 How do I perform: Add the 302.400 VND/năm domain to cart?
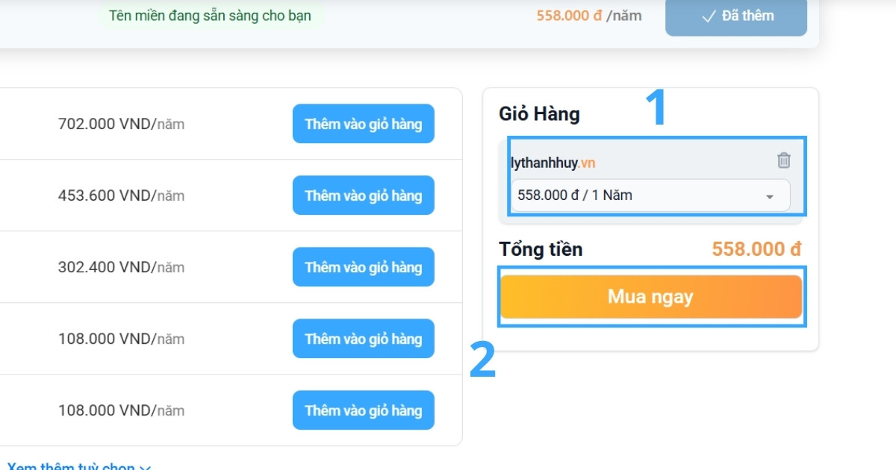pos(363,266)
